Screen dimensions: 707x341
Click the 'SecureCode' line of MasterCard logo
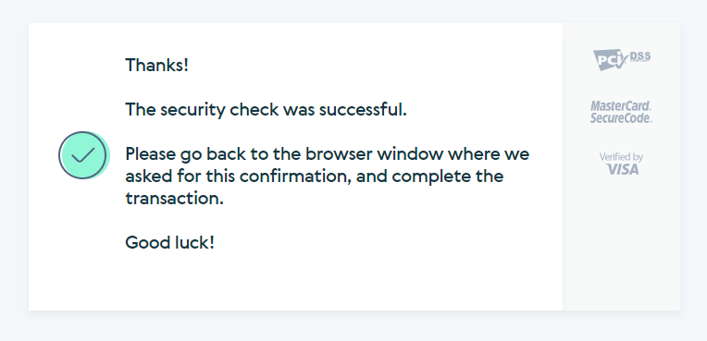(x=621, y=118)
